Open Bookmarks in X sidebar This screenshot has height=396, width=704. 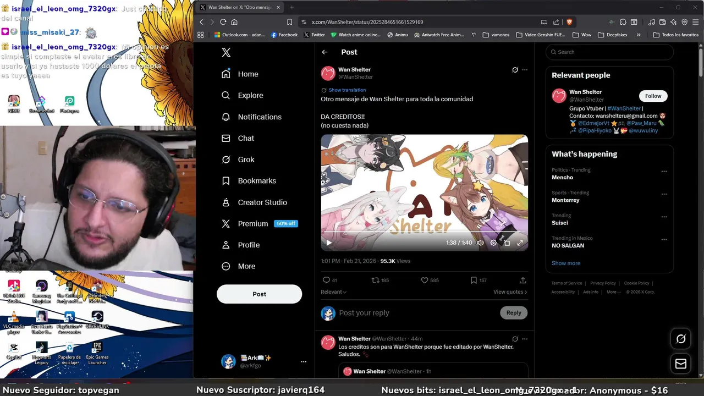[249, 181]
